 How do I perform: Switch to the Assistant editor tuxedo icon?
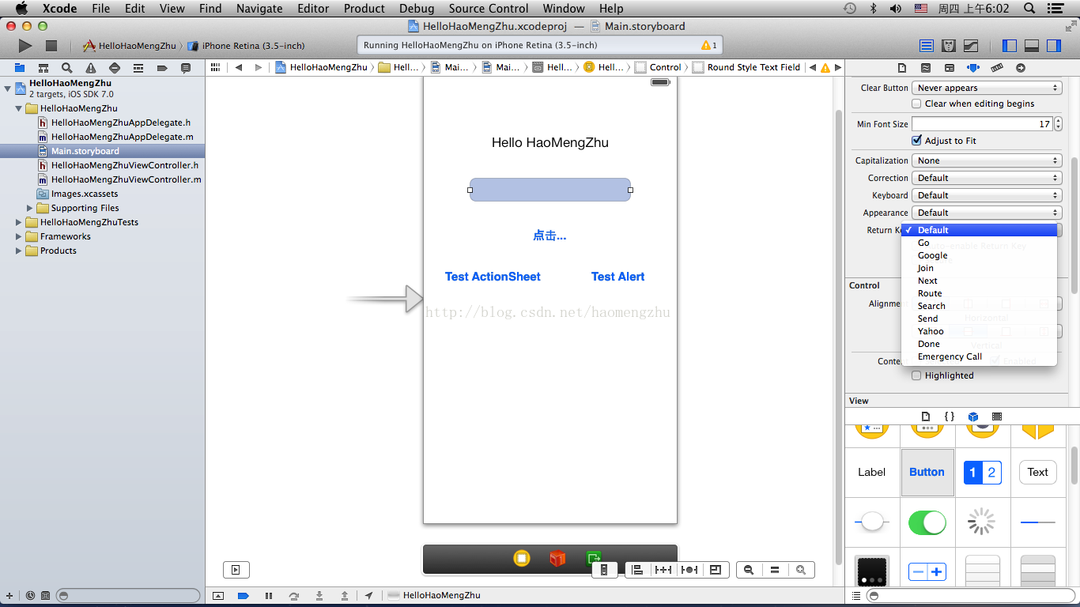pyautogui.click(x=949, y=46)
